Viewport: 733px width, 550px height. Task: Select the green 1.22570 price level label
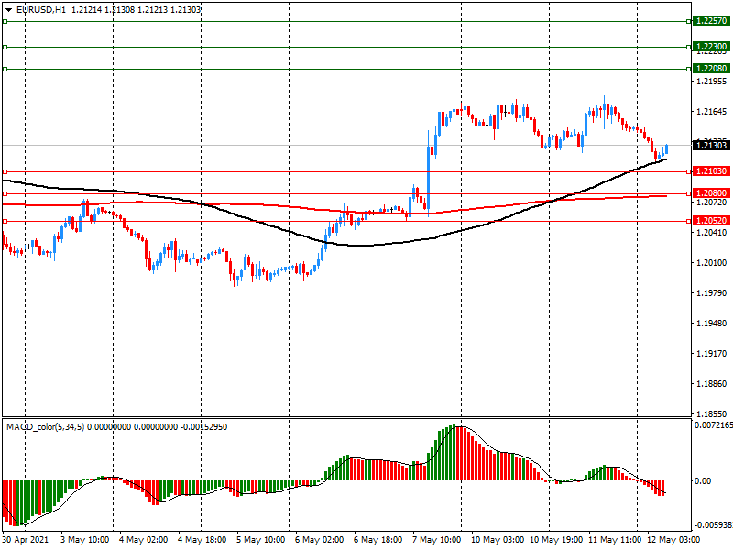point(711,20)
